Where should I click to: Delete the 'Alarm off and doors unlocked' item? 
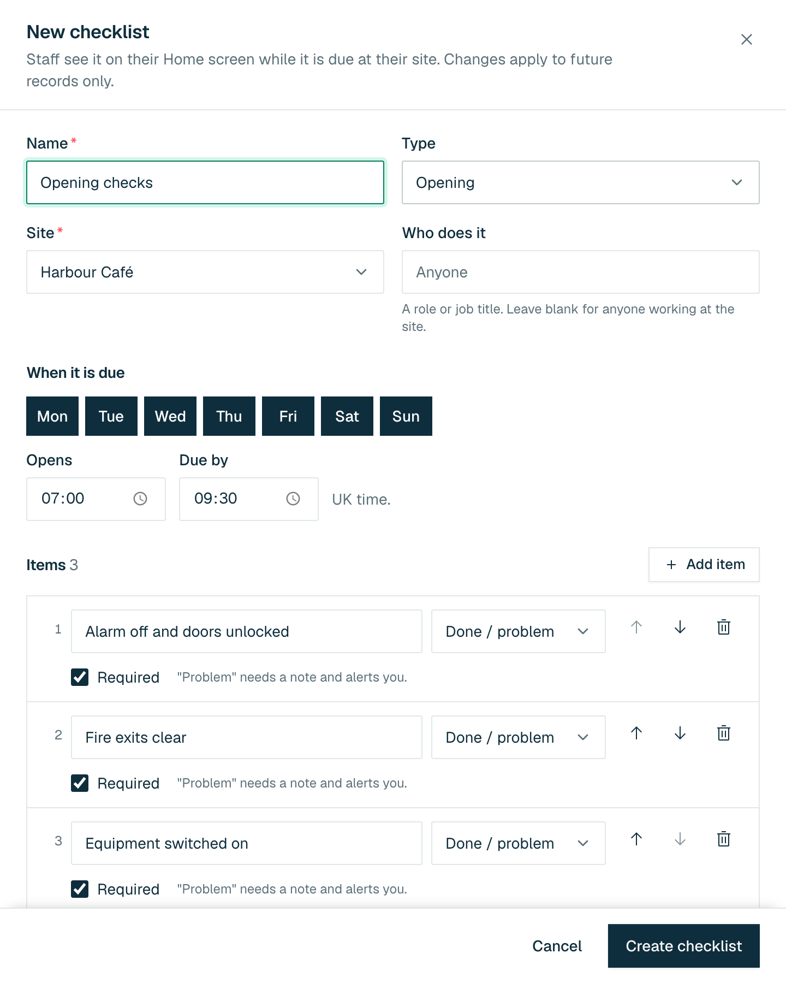coord(724,627)
